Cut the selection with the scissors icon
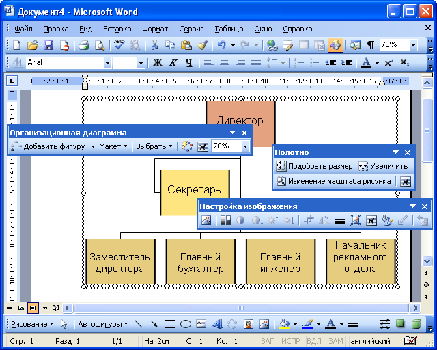437x350 pixels. [154, 45]
